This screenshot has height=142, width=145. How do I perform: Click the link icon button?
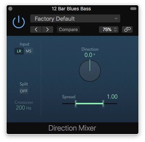(x=127, y=30)
